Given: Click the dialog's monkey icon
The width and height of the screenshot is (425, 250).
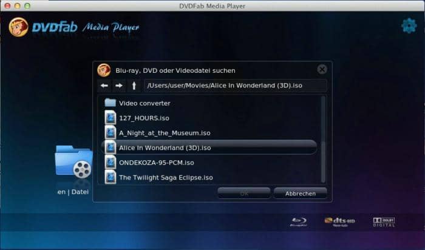Looking at the screenshot, I should tap(104, 70).
